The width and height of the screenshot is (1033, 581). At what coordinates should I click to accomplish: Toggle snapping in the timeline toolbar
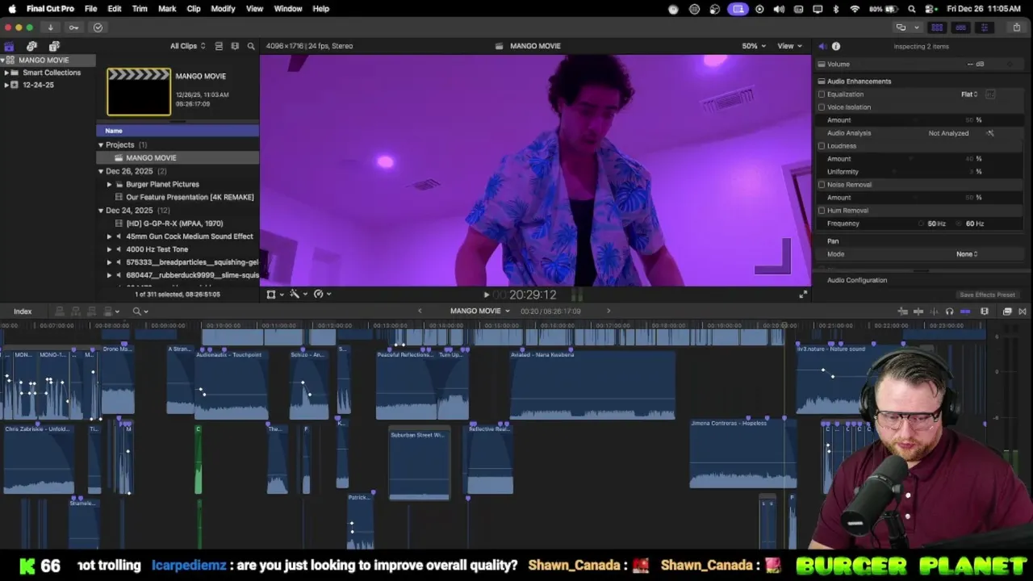(964, 311)
